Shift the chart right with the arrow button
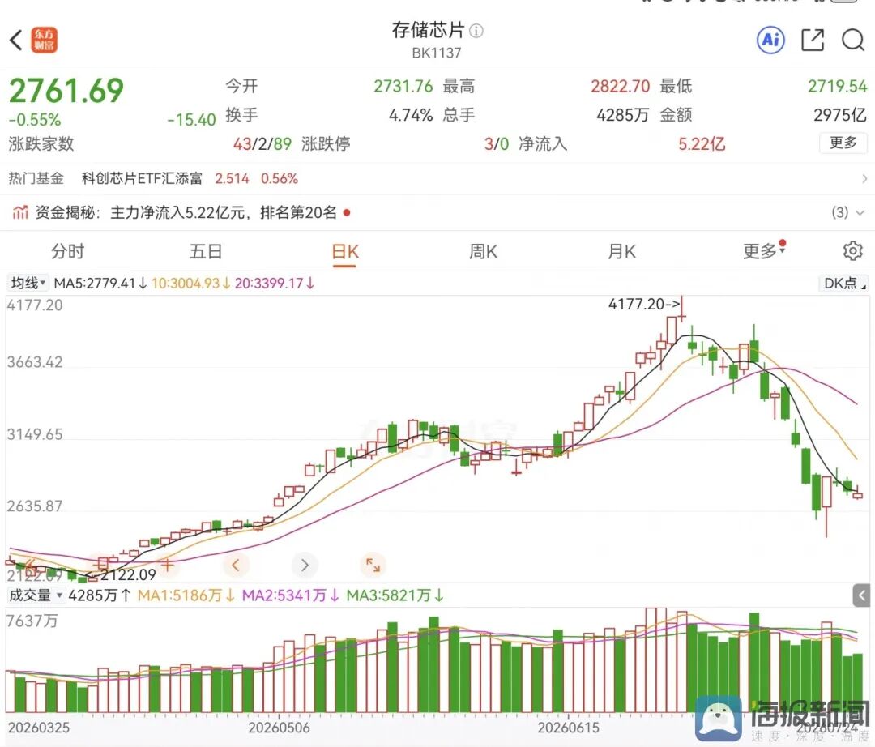Viewport: 875px width, 747px height. [304, 566]
